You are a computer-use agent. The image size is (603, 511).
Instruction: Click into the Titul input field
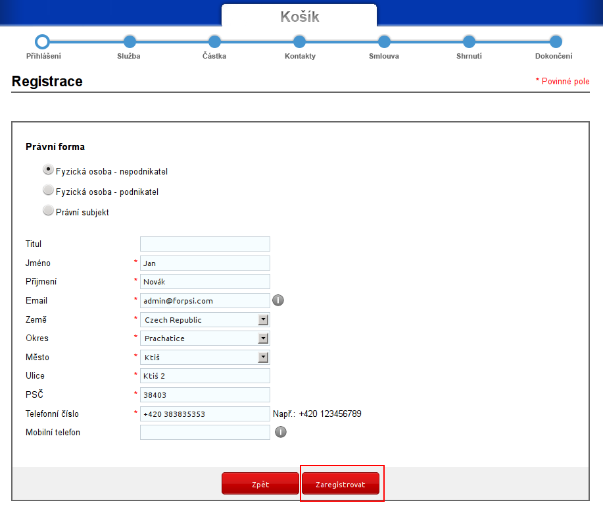coord(205,244)
